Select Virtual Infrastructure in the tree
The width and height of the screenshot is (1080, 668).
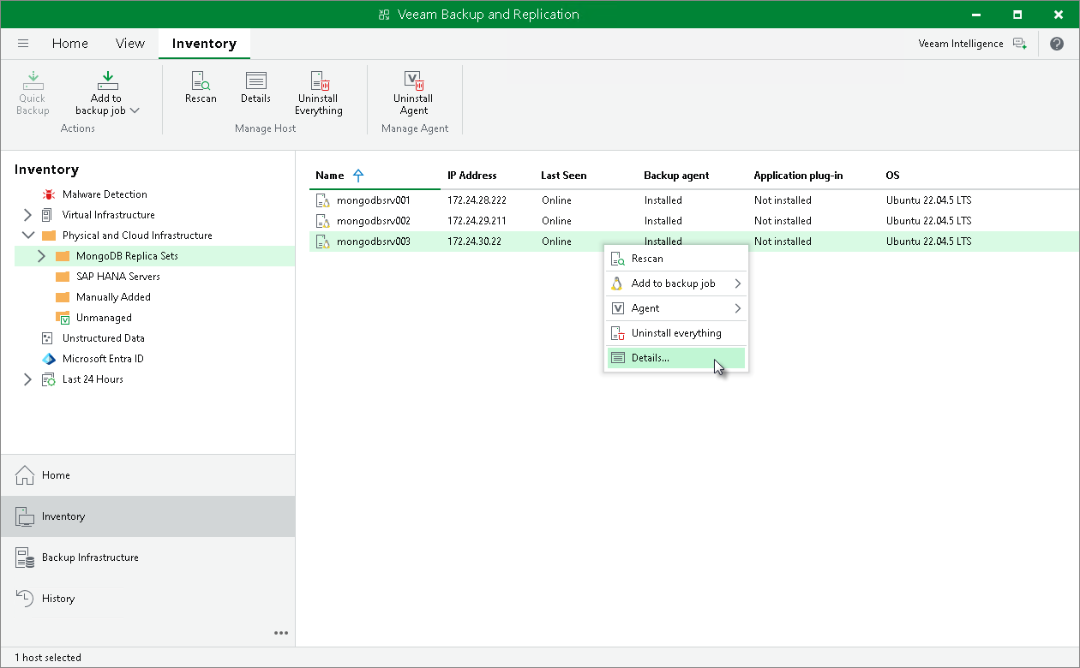(109, 215)
